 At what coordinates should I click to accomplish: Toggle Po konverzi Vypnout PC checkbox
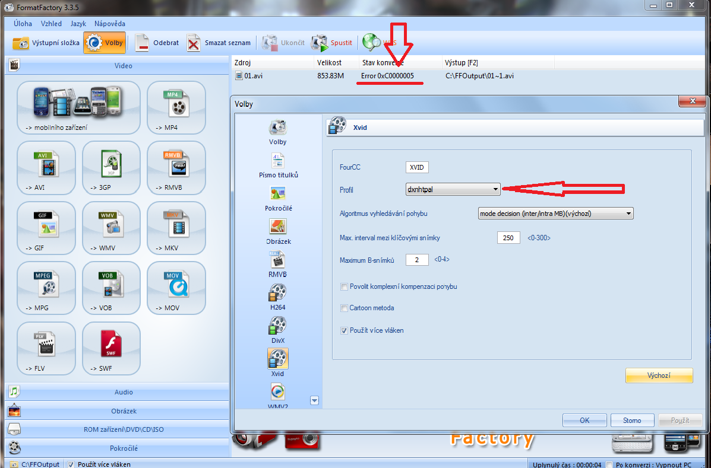click(x=609, y=464)
